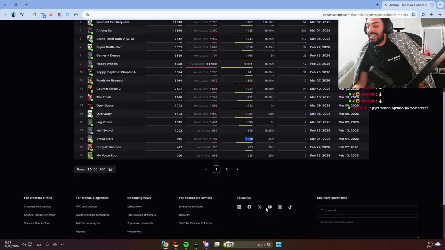Screen dimensions: 445x250
Task: Reload the page
Action: point(423,15)
